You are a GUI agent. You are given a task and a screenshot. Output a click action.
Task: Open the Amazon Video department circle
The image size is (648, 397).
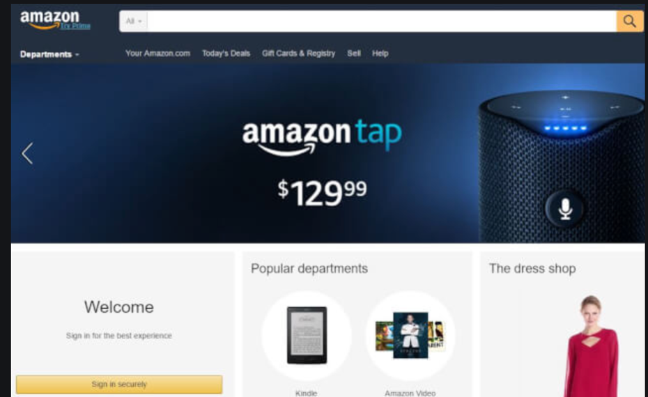[x=410, y=336]
